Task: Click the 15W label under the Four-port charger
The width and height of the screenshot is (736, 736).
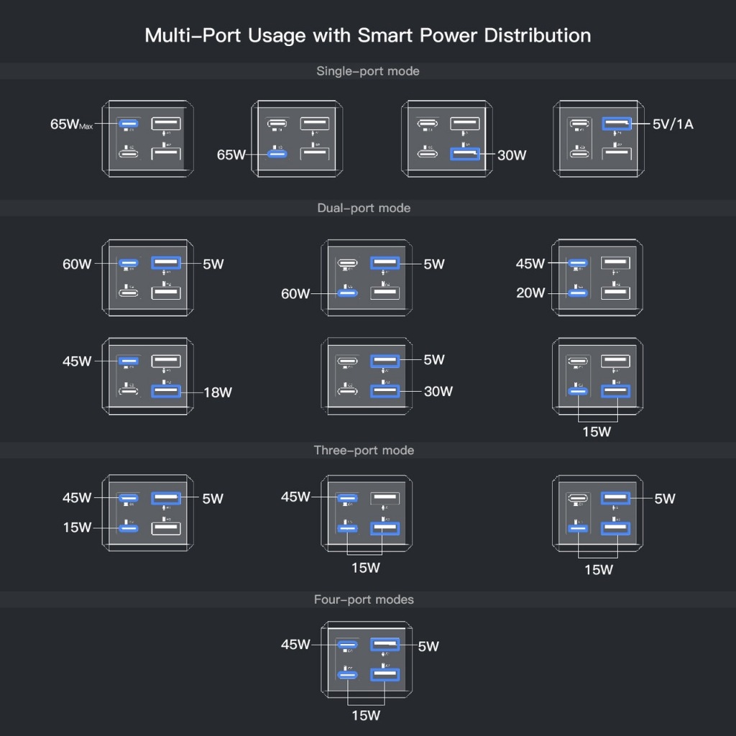Action: 365,715
